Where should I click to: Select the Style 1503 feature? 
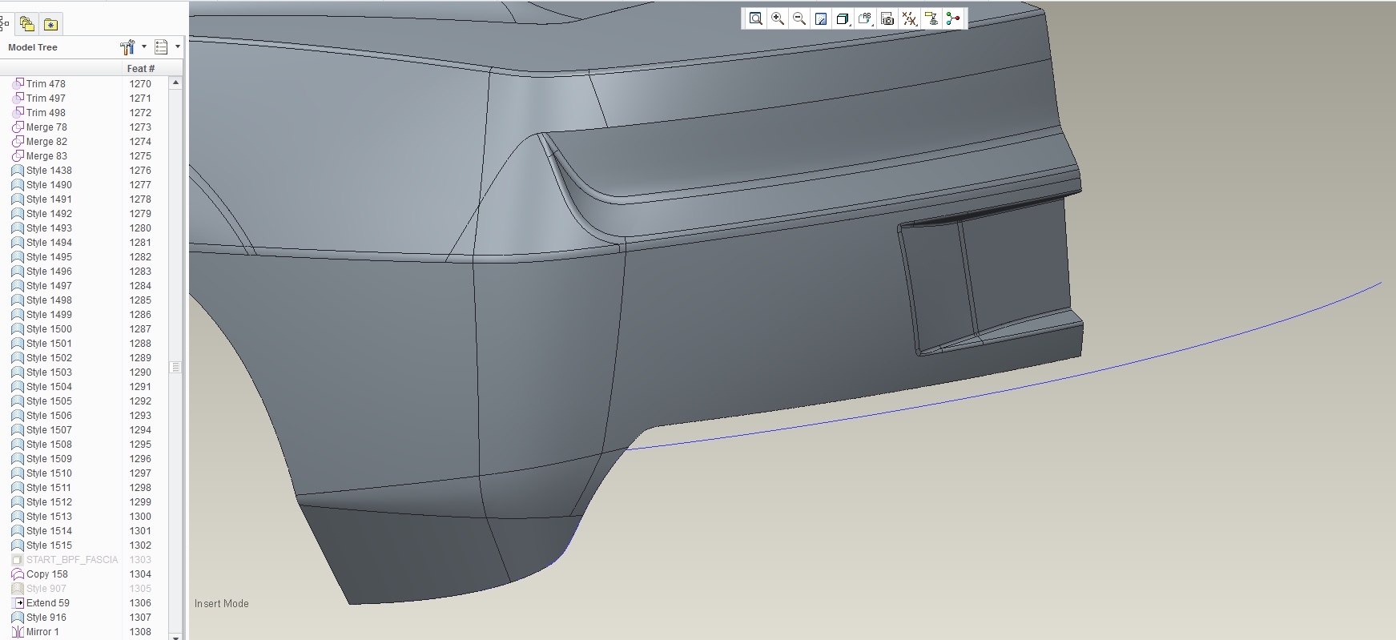(49, 372)
